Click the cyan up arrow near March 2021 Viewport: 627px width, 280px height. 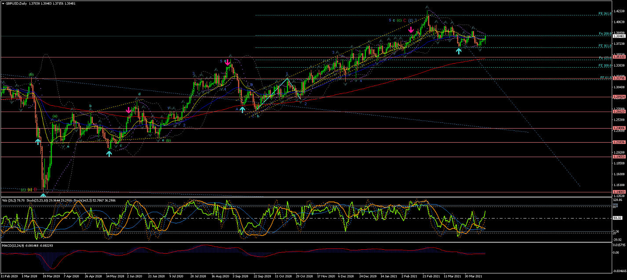(459, 51)
